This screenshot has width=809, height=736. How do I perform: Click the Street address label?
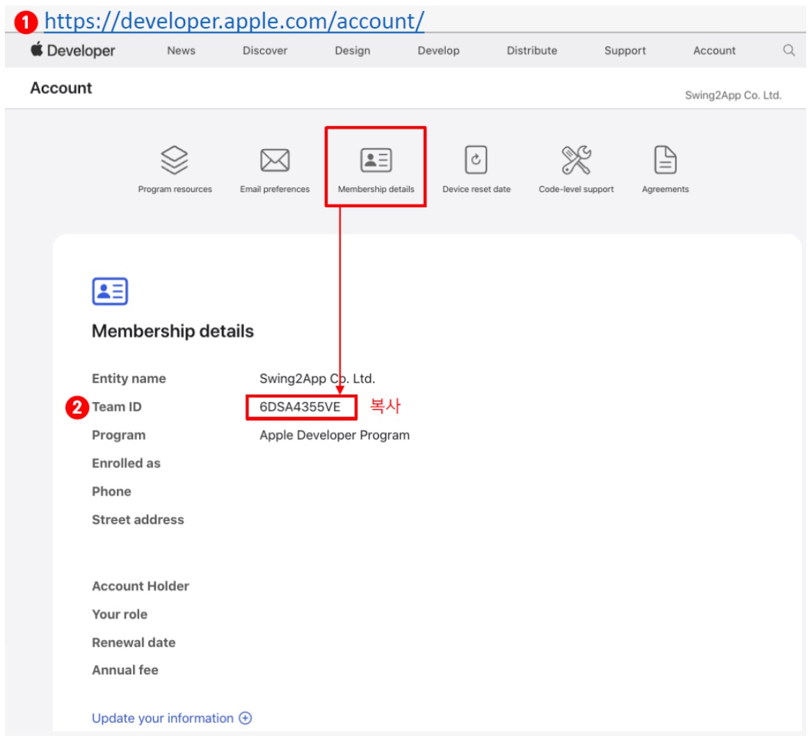138,519
